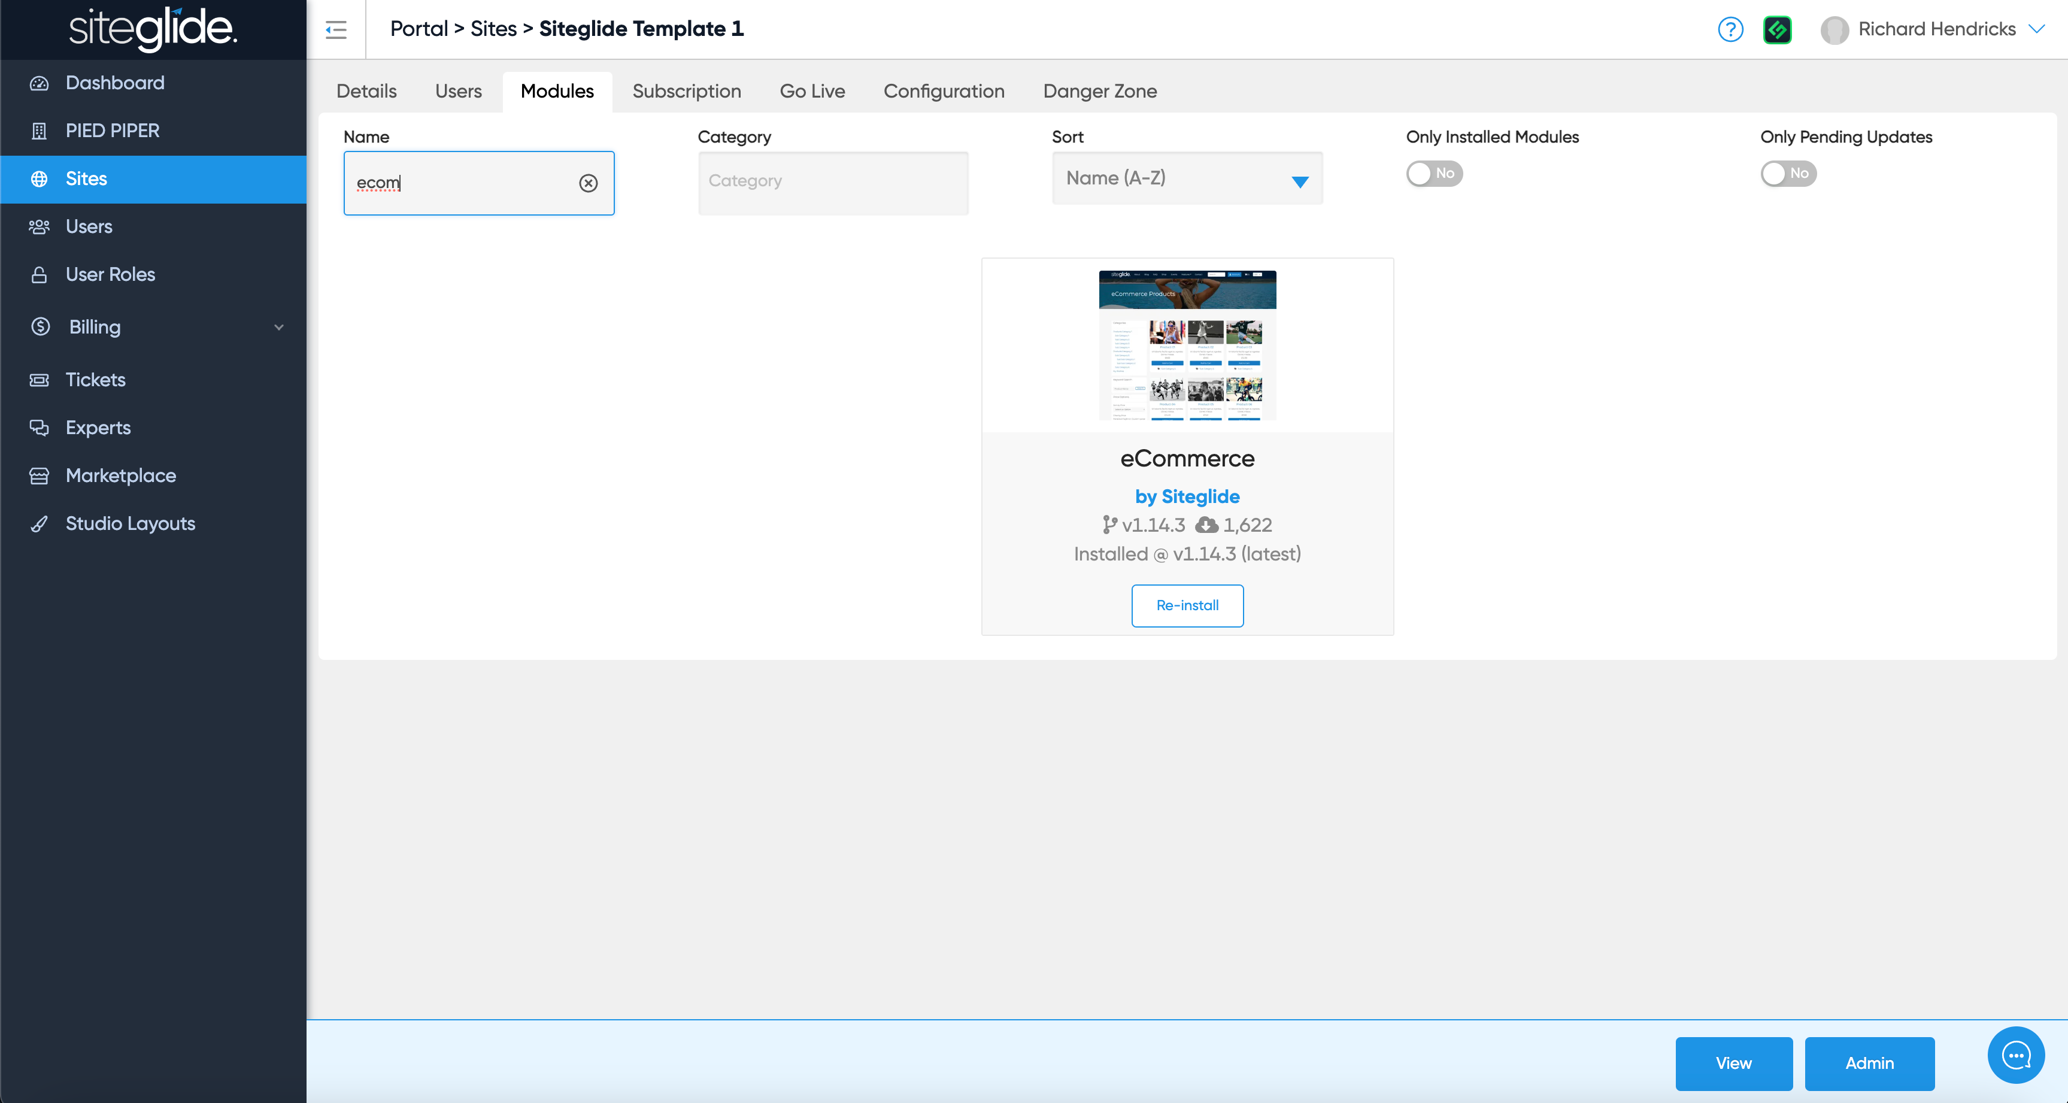Viewport: 2068px width, 1103px height.
Task: Open the help question mark icon
Action: coord(1730,30)
